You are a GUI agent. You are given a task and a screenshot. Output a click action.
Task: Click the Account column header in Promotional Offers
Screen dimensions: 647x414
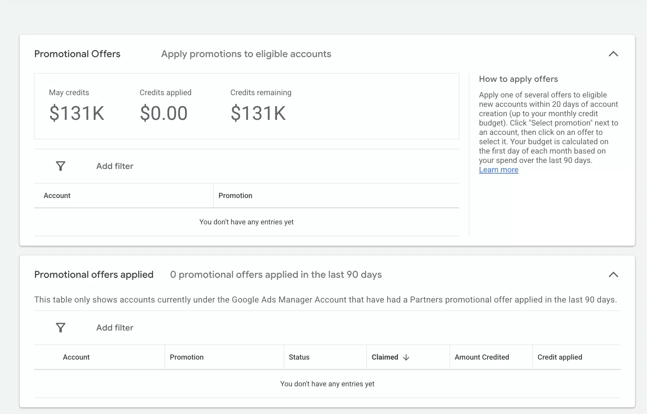point(57,195)
